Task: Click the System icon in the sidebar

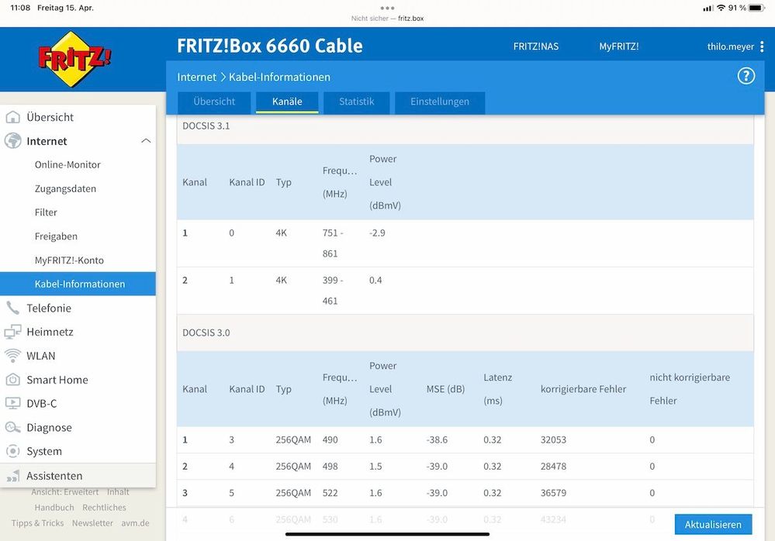Action: click(13, 451)
